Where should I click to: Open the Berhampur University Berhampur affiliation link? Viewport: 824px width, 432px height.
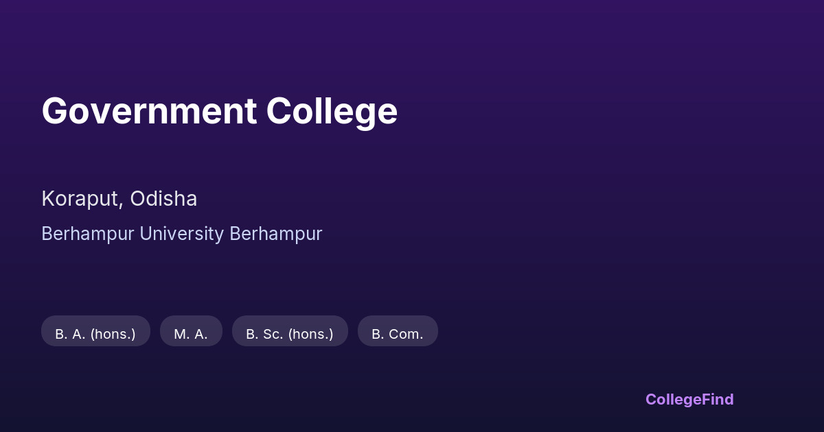click(x=181, y=234)
